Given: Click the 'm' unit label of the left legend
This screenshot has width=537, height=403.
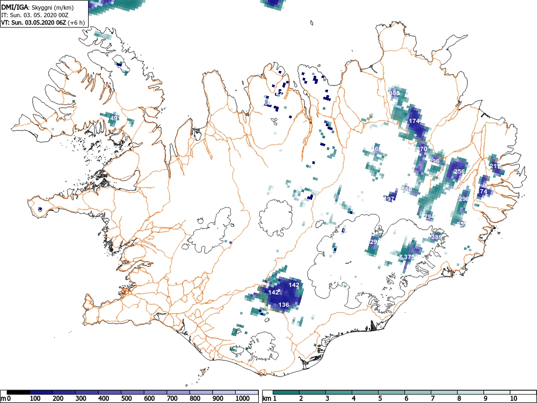Looking at the screenshot, I should 3,399.
